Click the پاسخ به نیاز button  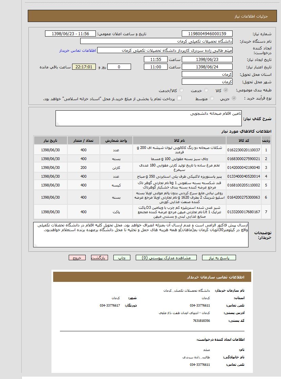coord(219,258)
